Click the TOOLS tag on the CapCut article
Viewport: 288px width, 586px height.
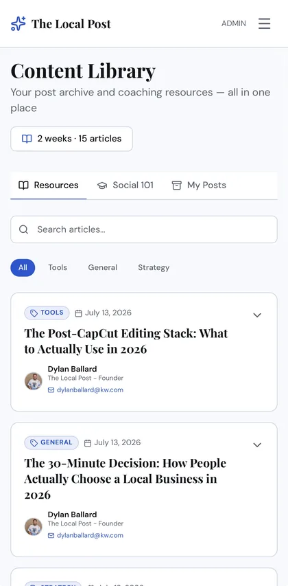47,313
